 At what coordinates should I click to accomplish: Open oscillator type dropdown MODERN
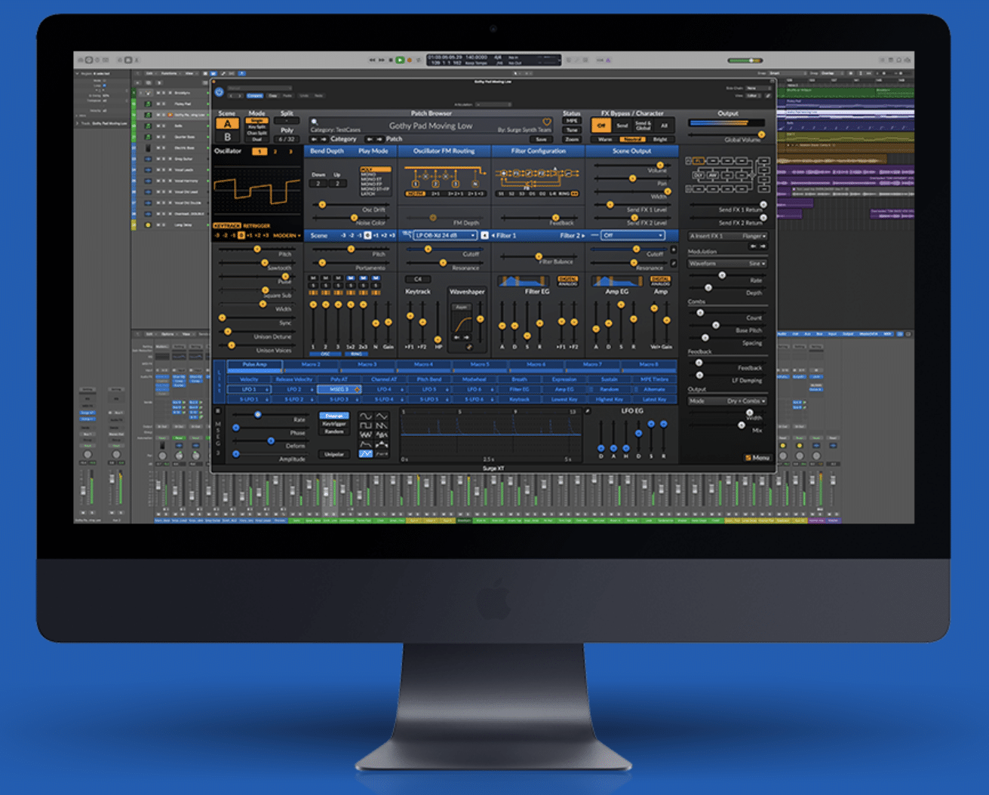click(287, 235)
